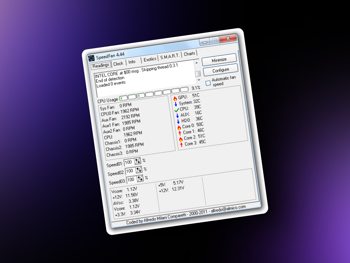Image resolution: width=350 pixels, height=263 pixels.
Task: Click the blue down arrow beside System
Action: pyautogui.click(x=176, y=104)
